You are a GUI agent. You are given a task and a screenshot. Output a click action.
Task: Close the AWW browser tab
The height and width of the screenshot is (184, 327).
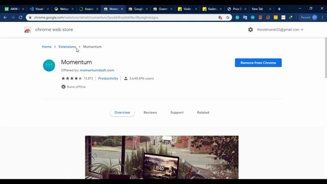click(23, 9)
